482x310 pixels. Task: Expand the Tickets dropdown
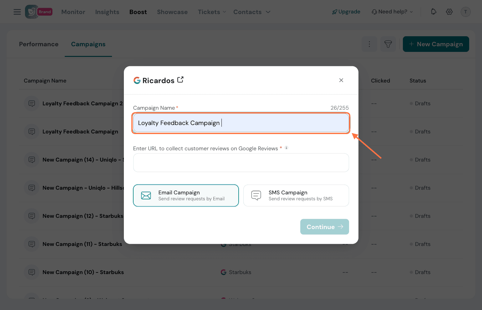click(211, 12)
